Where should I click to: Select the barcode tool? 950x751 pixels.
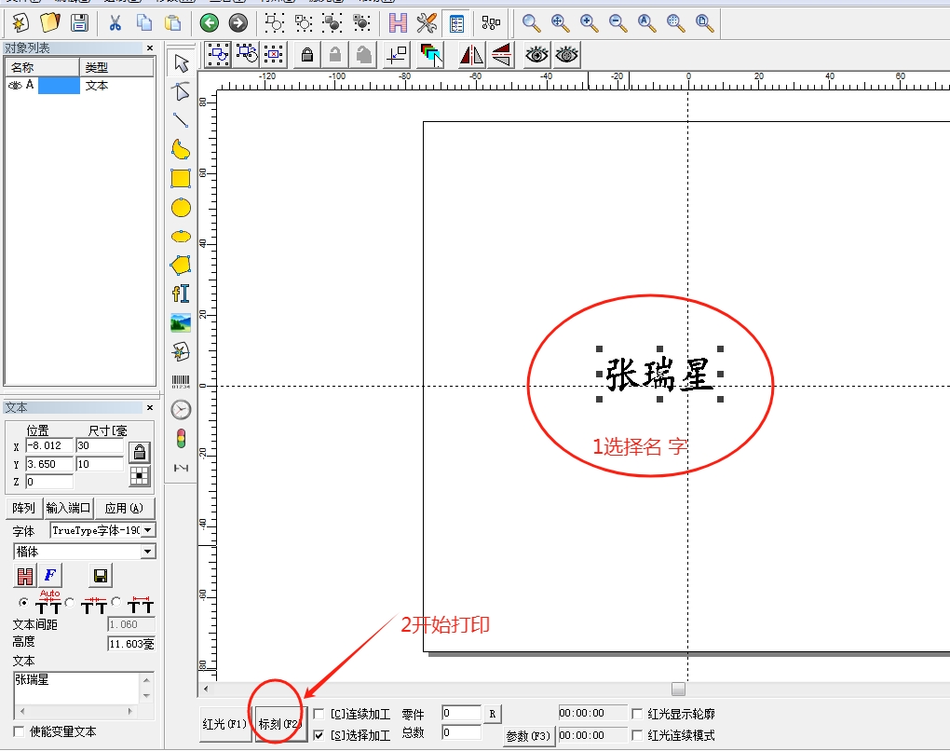coord(181,381)
